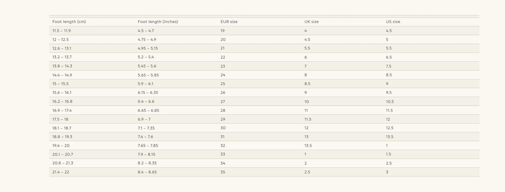
Task: Select the 6.15 – 6.35 inches cell
Action: (148, 93)
